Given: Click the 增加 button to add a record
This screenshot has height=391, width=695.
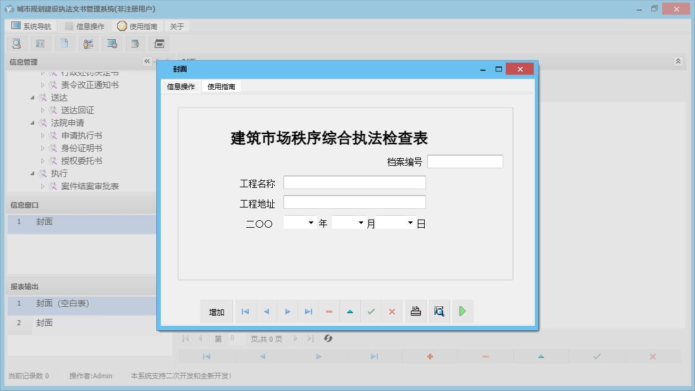Looking at the screenshot, I should click(x=217, y=311).
